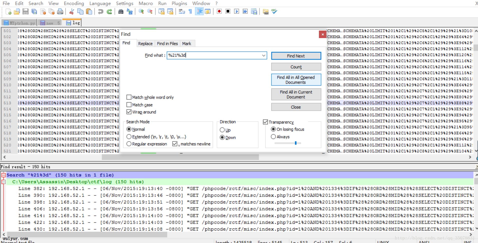The height and width of the screenshot is (243, 478).
Task: Print the document using printer icon
Action: pyautogui.click(x=60, y=12)
